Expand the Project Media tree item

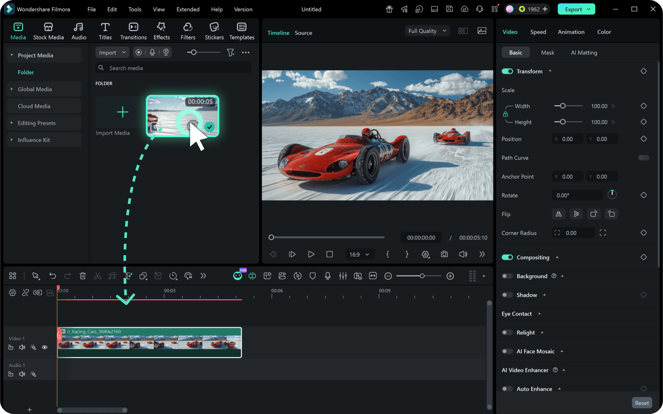[12, 55]
